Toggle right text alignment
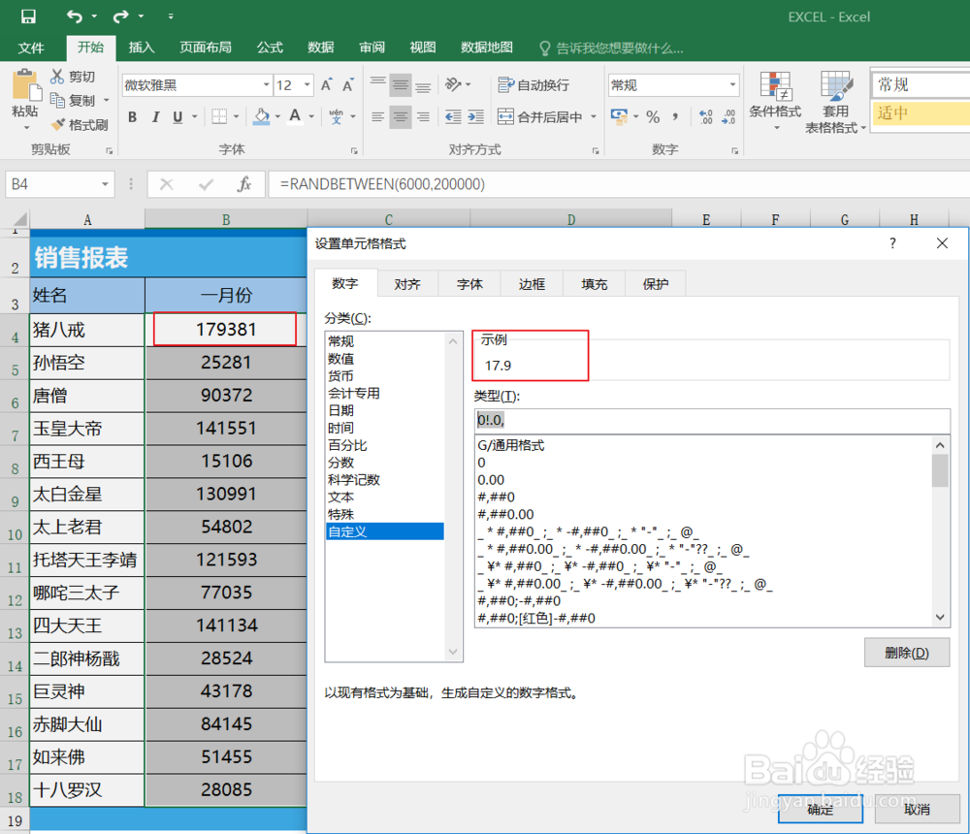970x834 pixels. pos(423,117)
